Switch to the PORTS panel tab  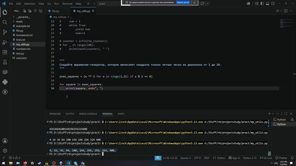(x=121, y=114)
